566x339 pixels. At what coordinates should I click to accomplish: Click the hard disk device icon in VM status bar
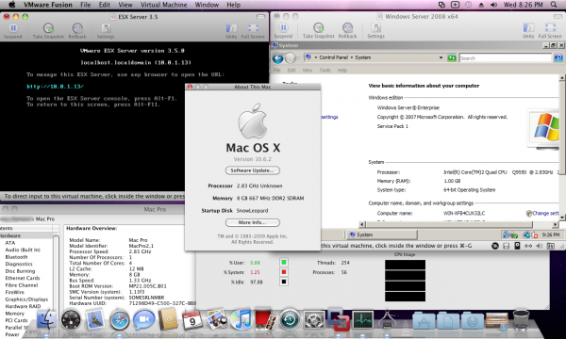517,246
